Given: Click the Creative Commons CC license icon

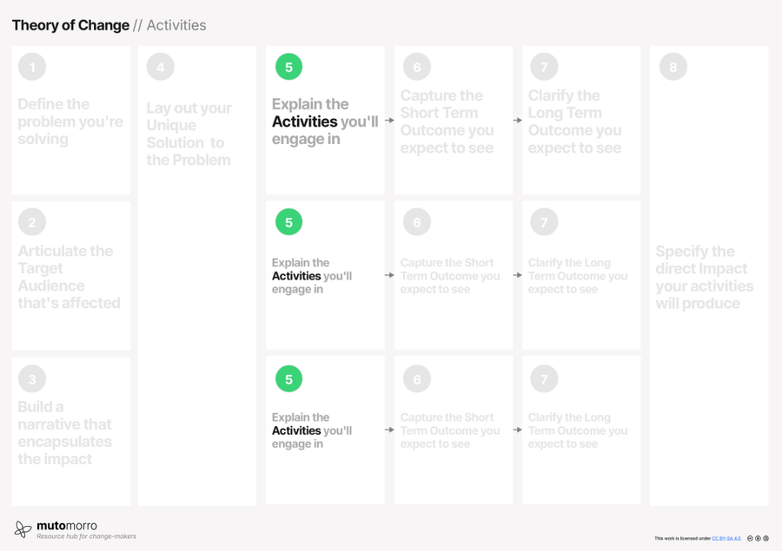Looking at the screenshot, I should tap(750, 538).
